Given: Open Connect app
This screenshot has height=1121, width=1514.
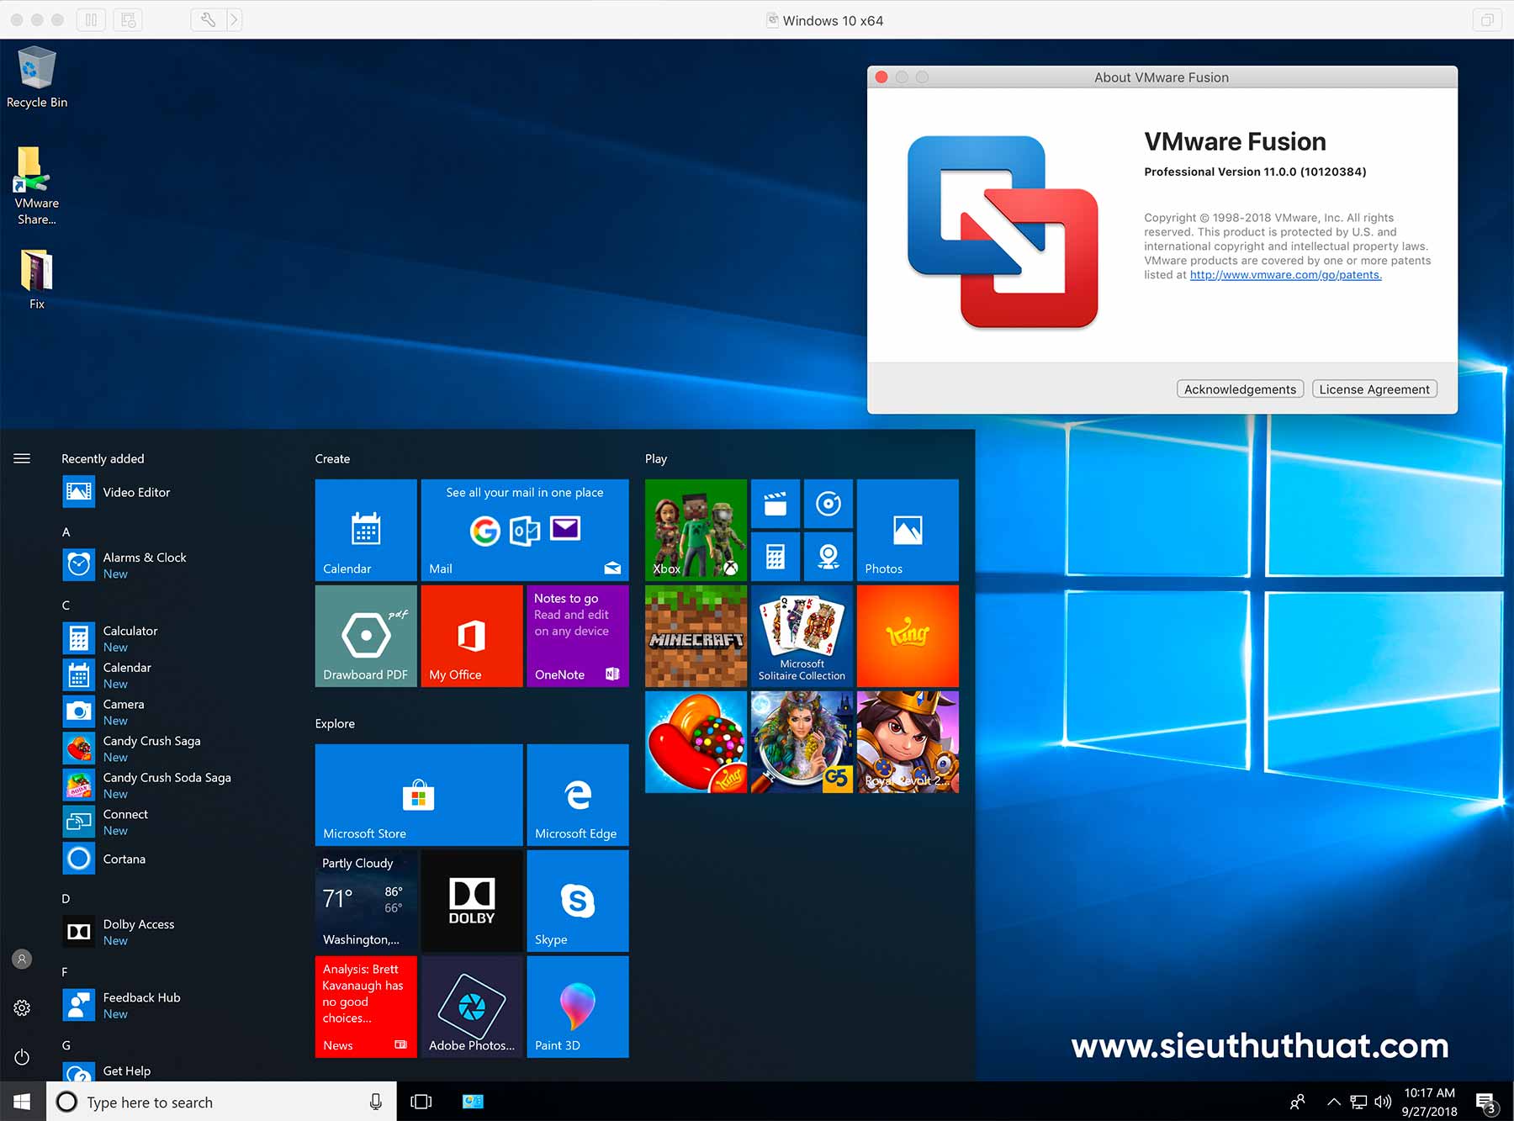Looking at the screenshot, I should tap(177, 822).
